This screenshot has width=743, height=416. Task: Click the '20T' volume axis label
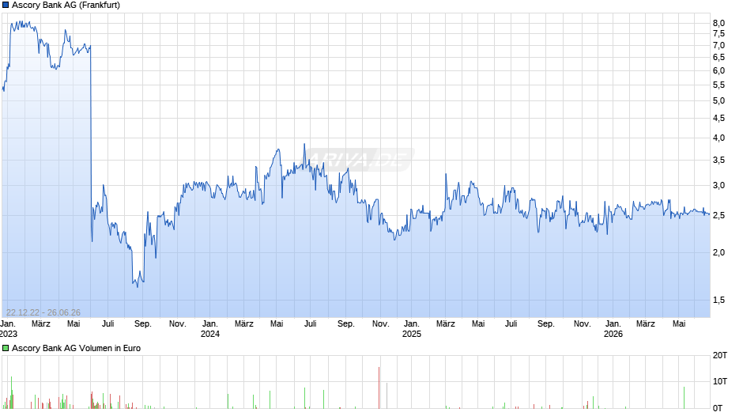click(x=720, y=355)
